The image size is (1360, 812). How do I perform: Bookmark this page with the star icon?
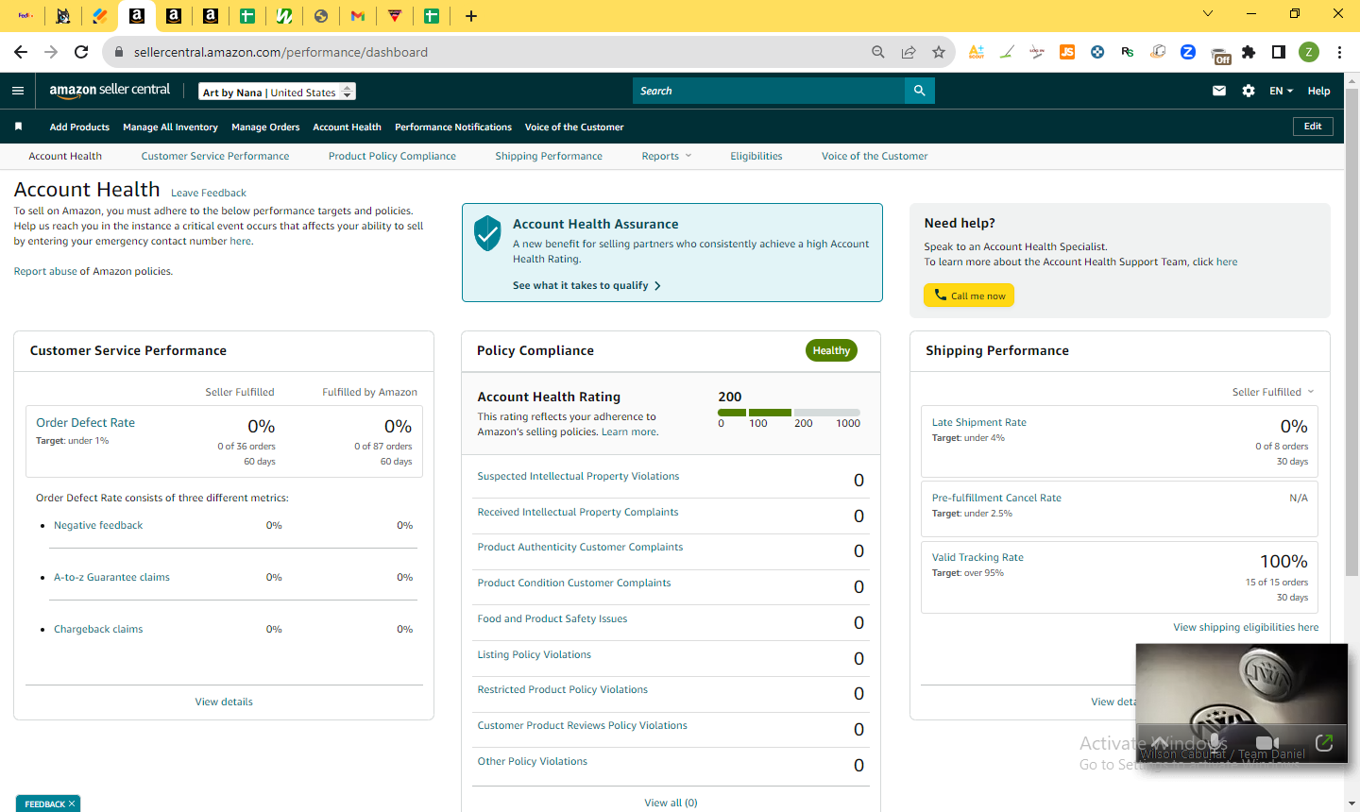click(939, 52)
